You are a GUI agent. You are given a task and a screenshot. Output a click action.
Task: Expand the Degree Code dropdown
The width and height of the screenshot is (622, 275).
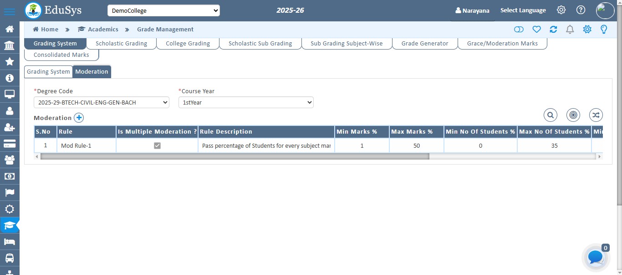(101, 102)
